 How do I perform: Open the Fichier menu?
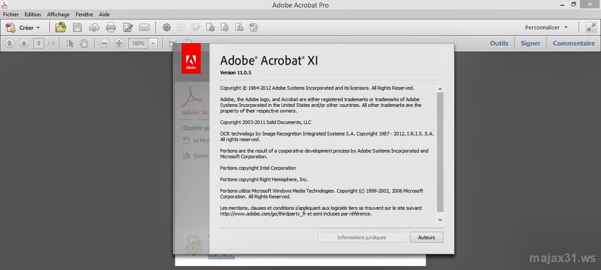pyautogui.click(x=11, y=15)
